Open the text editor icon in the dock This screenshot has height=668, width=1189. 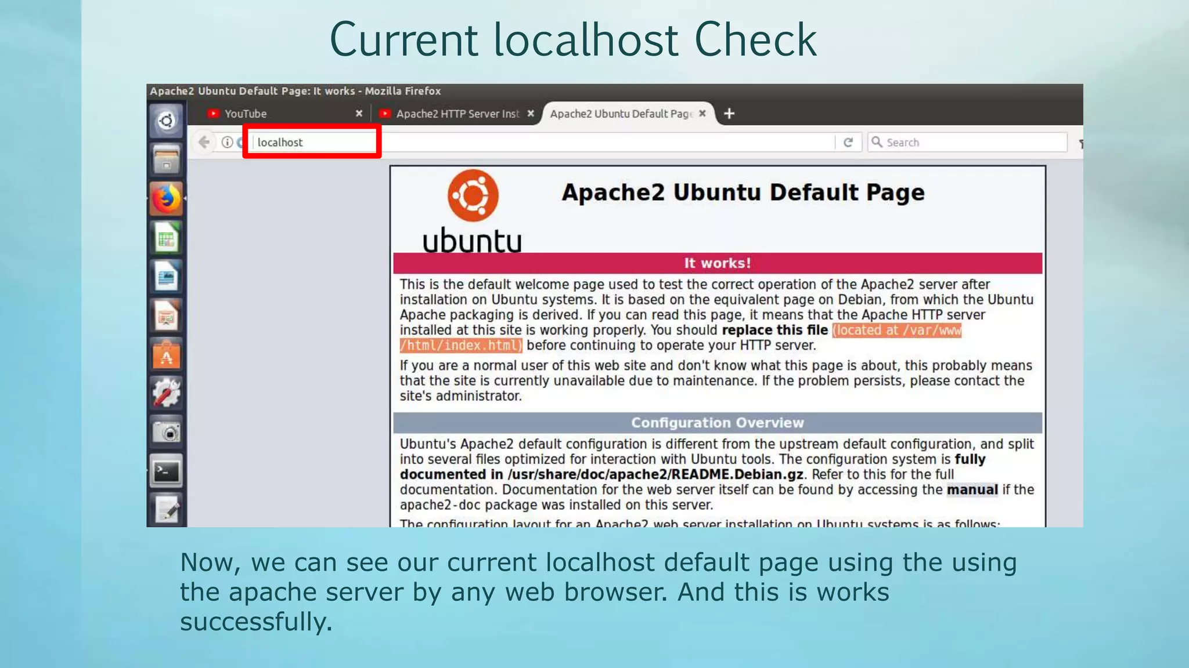167,509
